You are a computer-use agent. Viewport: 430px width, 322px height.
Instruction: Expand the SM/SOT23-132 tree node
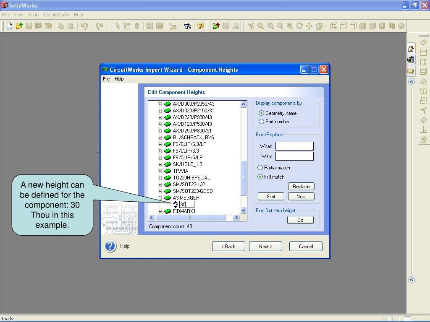point(160,184)
